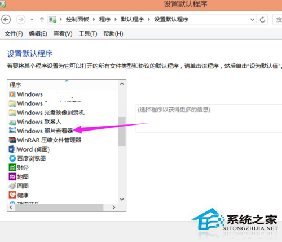Click the Word application icon
282x242 pixels.
[x=12, y=149]
